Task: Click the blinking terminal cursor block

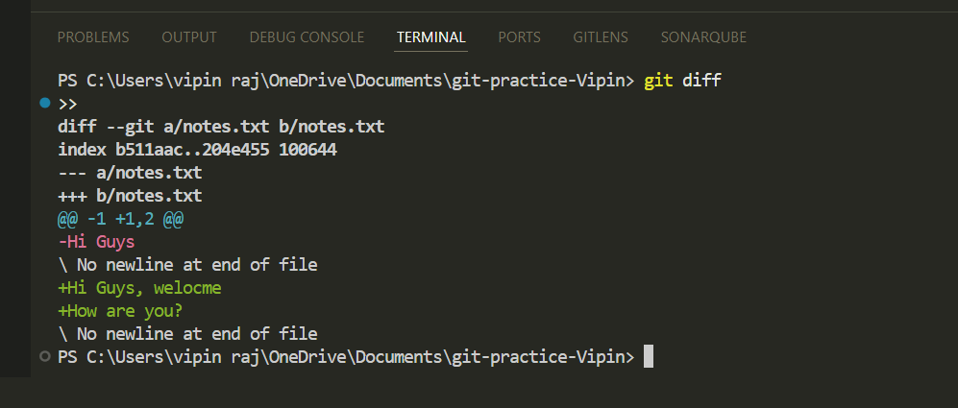Action: click(649, 357)
